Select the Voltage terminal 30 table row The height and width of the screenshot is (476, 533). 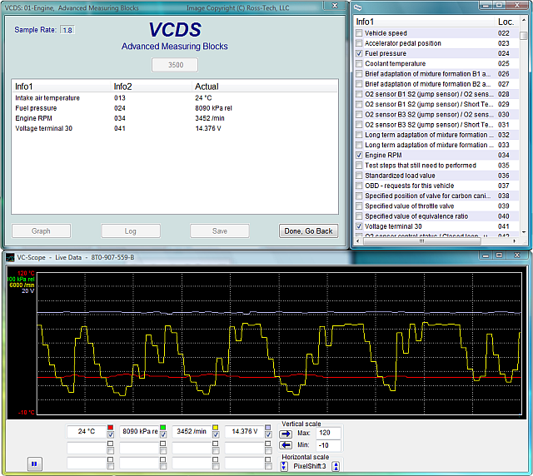[x=175, y=128]
